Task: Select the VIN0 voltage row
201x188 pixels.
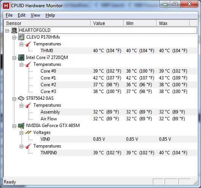Action: (118, 139)
